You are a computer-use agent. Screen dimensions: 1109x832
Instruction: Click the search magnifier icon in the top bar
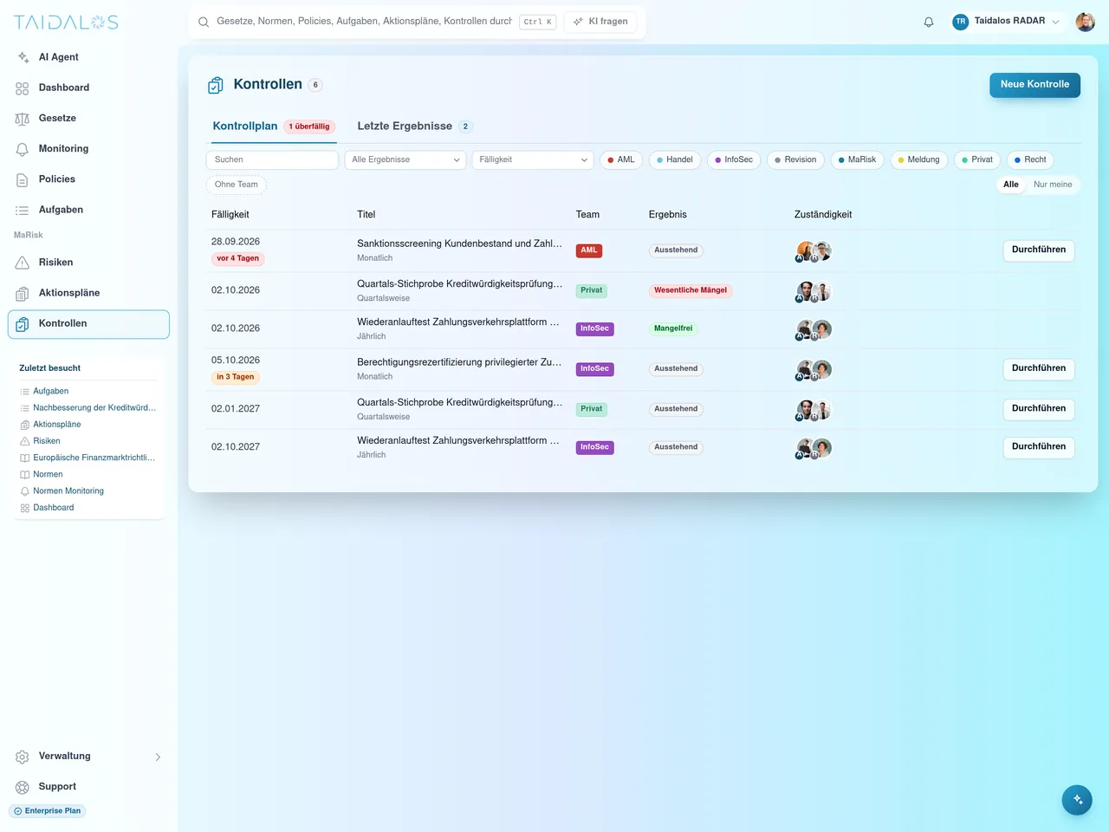point(204,22)
